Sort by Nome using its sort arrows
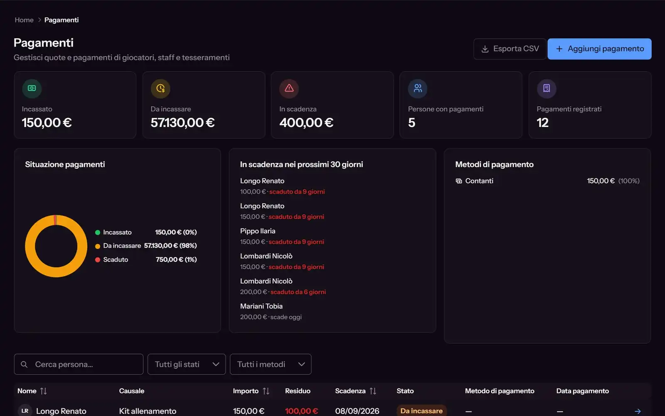This screenshot has width=665, height=416. click(43, 391)
